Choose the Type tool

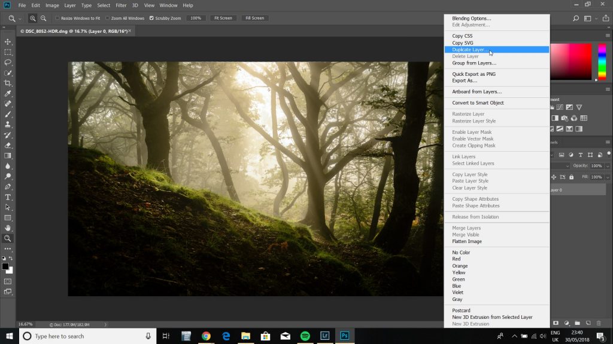[8, 196]
